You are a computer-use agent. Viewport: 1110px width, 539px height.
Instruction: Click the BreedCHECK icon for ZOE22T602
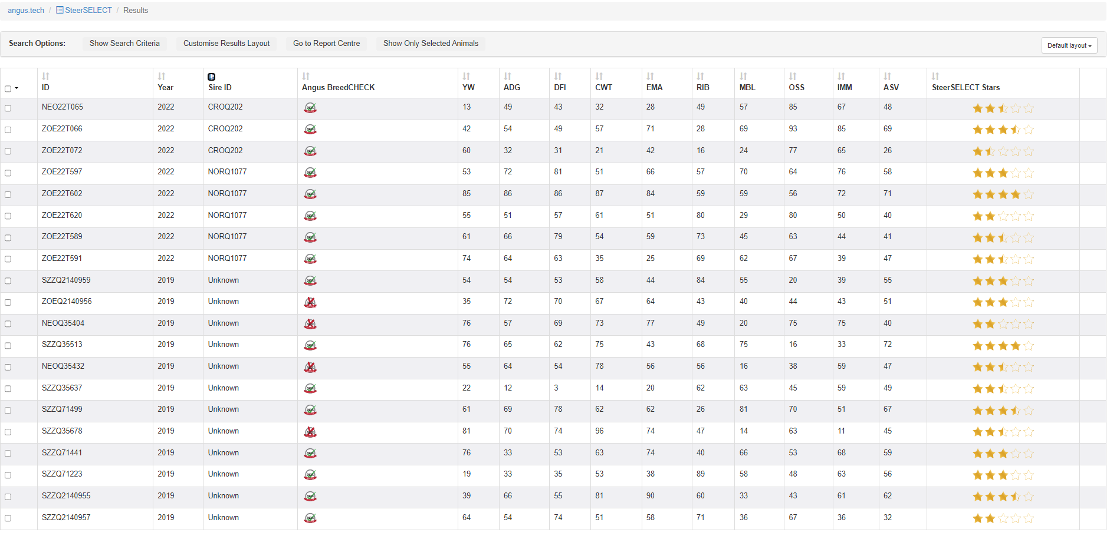[310, 194]
